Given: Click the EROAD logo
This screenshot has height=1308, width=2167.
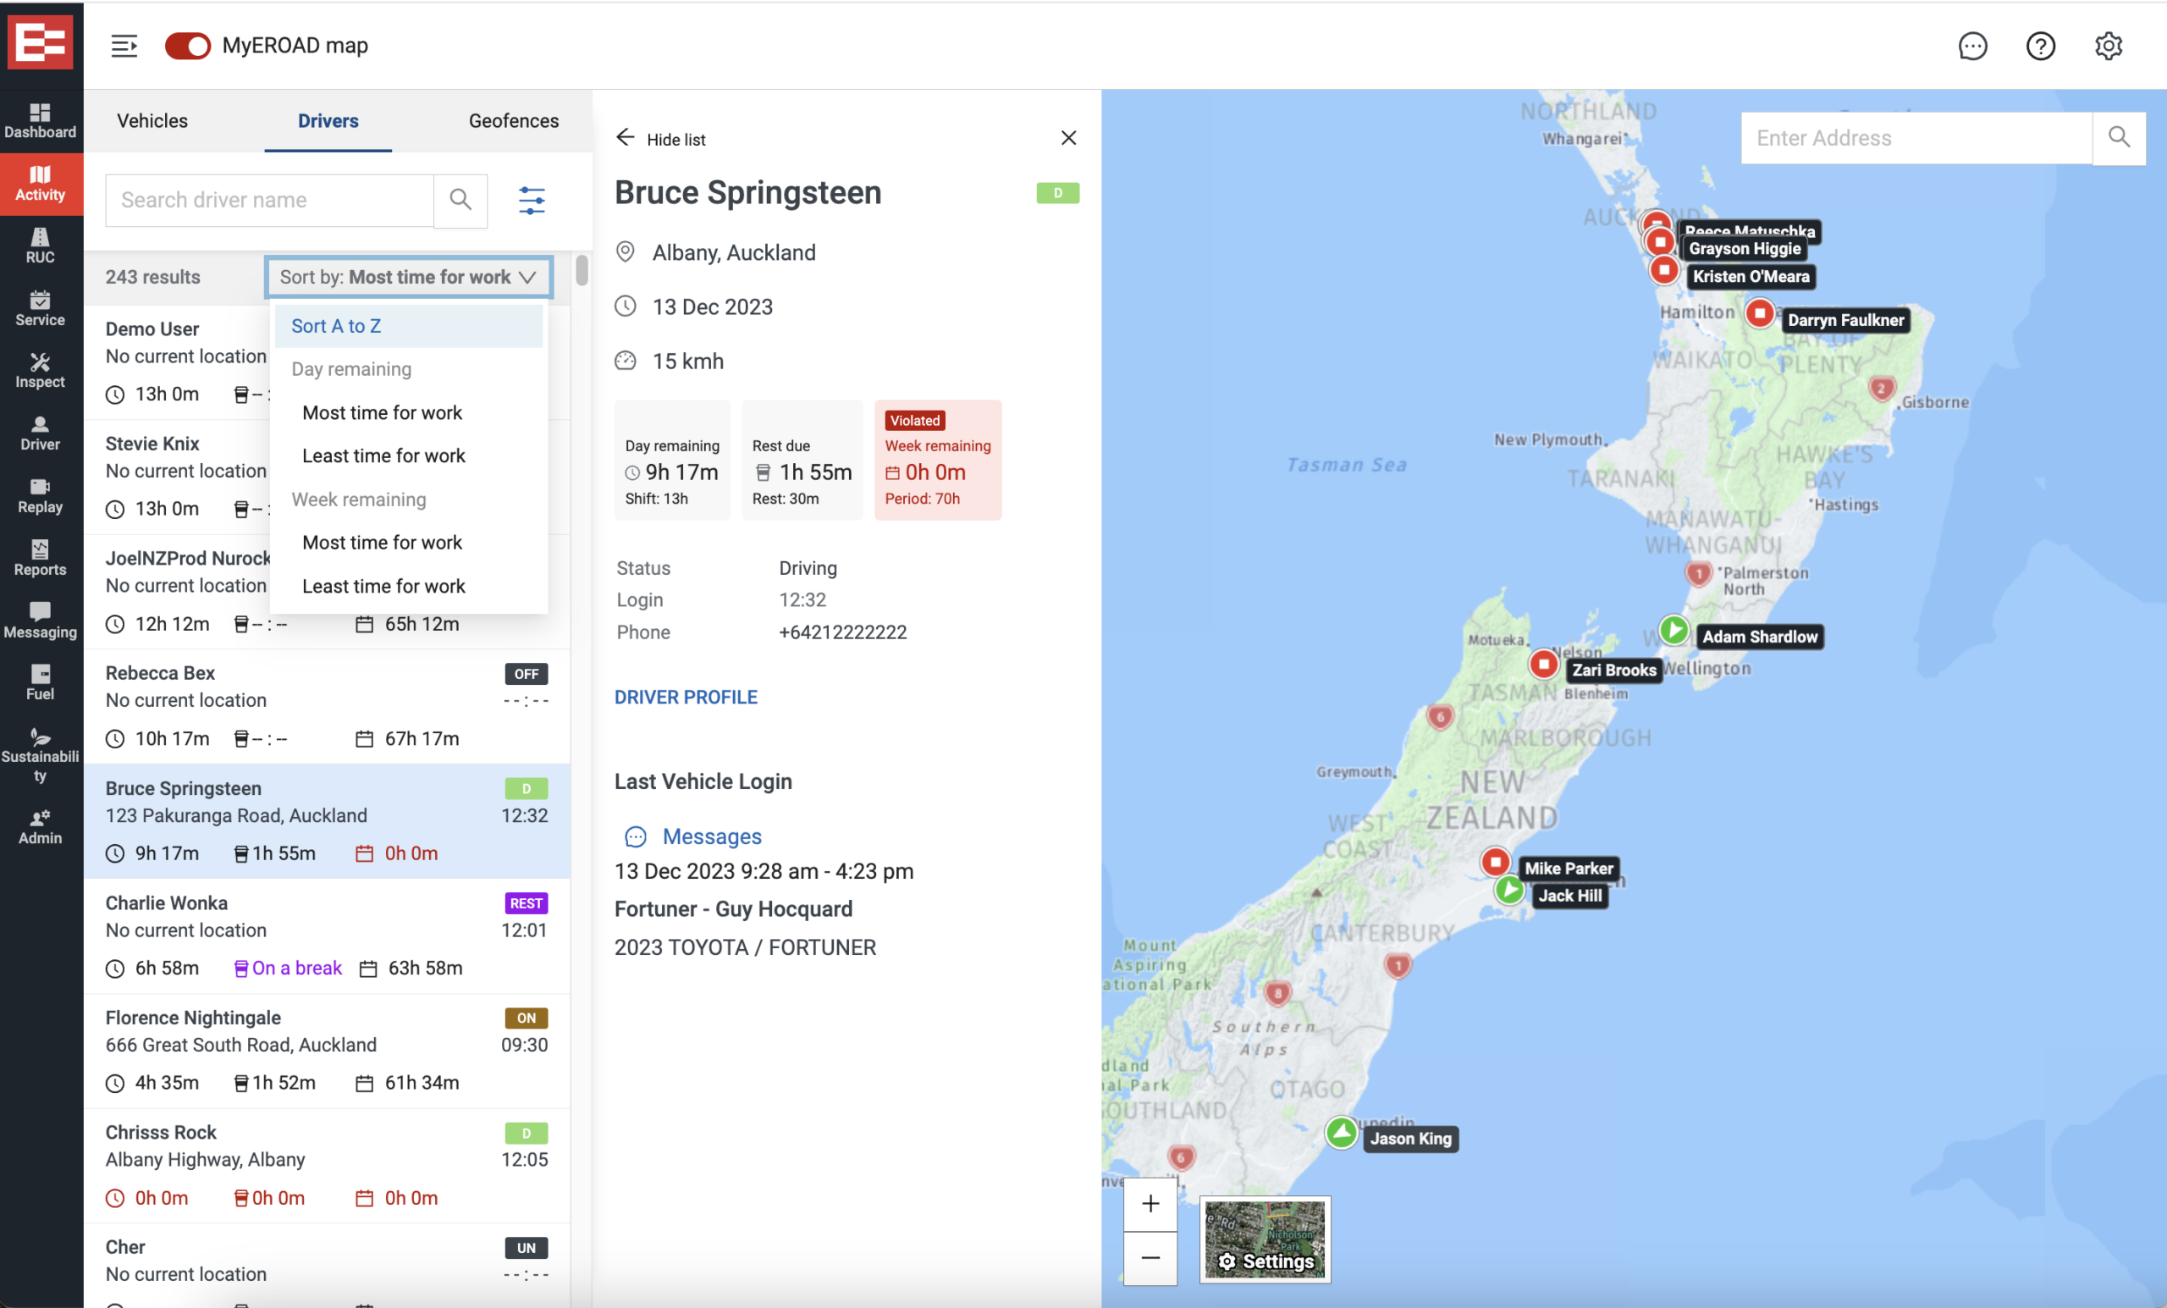Looking at the screenshot, I should pos(41,42).
